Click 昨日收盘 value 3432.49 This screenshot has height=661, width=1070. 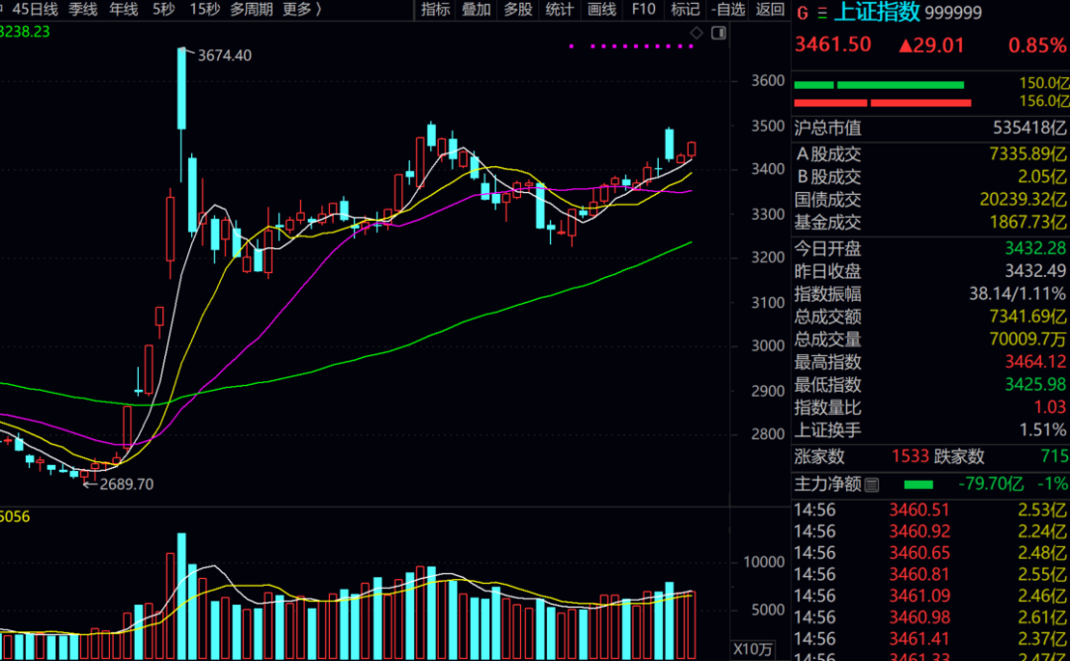[x=1035, y=271]
